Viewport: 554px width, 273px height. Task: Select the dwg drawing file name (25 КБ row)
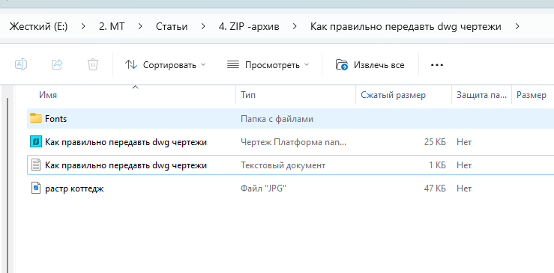pyautogui.click(x=126, y=142)
